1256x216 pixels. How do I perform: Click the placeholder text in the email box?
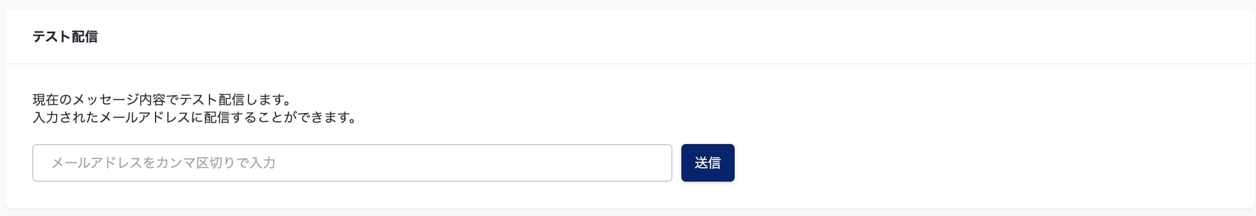point(163,163)
